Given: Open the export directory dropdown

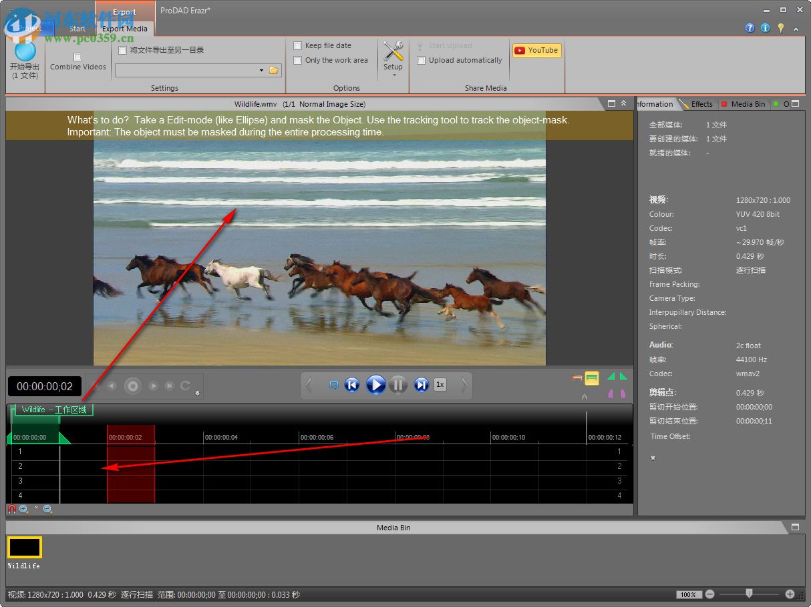Looking at the screenshot, I should pos(261,70).
